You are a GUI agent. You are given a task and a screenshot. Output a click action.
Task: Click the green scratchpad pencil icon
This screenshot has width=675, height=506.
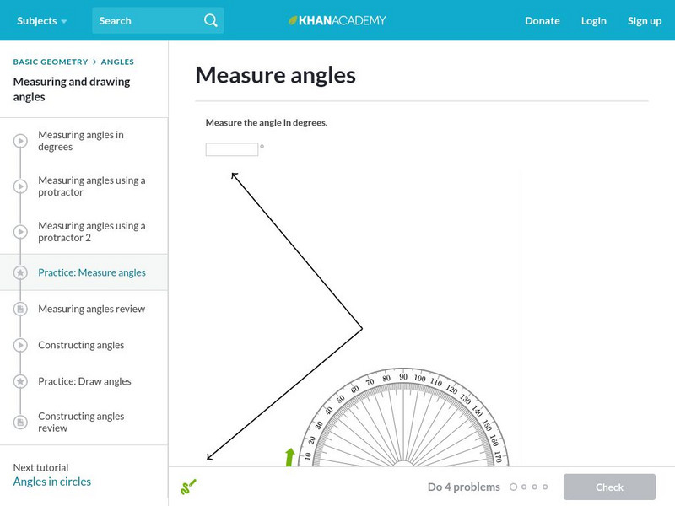pos(188,487)
